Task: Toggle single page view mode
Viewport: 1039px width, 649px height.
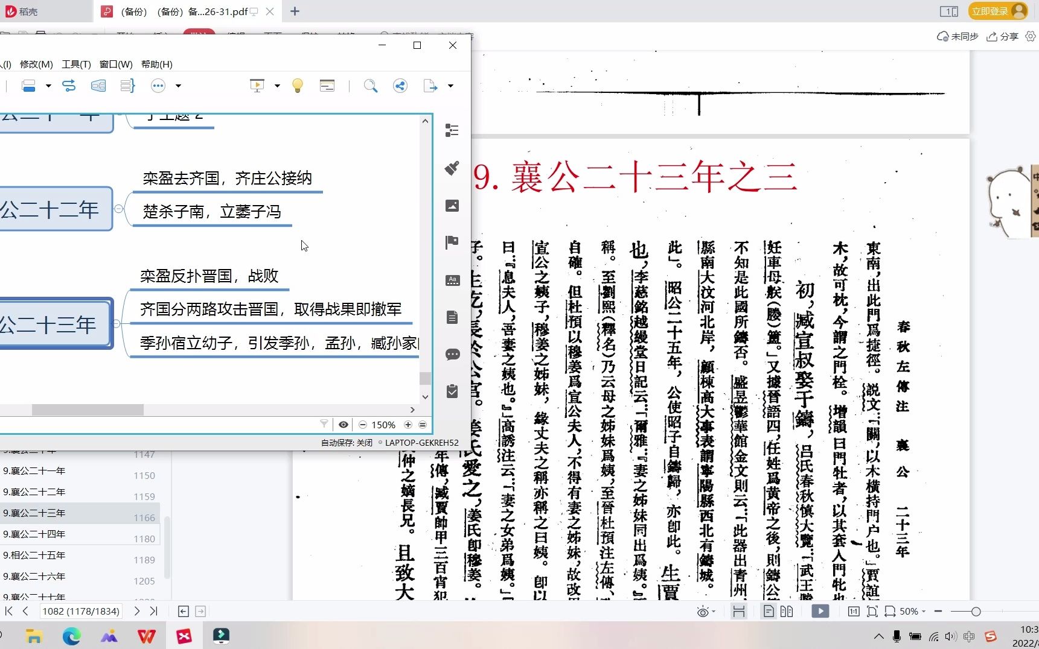Action: click(769, 612)
